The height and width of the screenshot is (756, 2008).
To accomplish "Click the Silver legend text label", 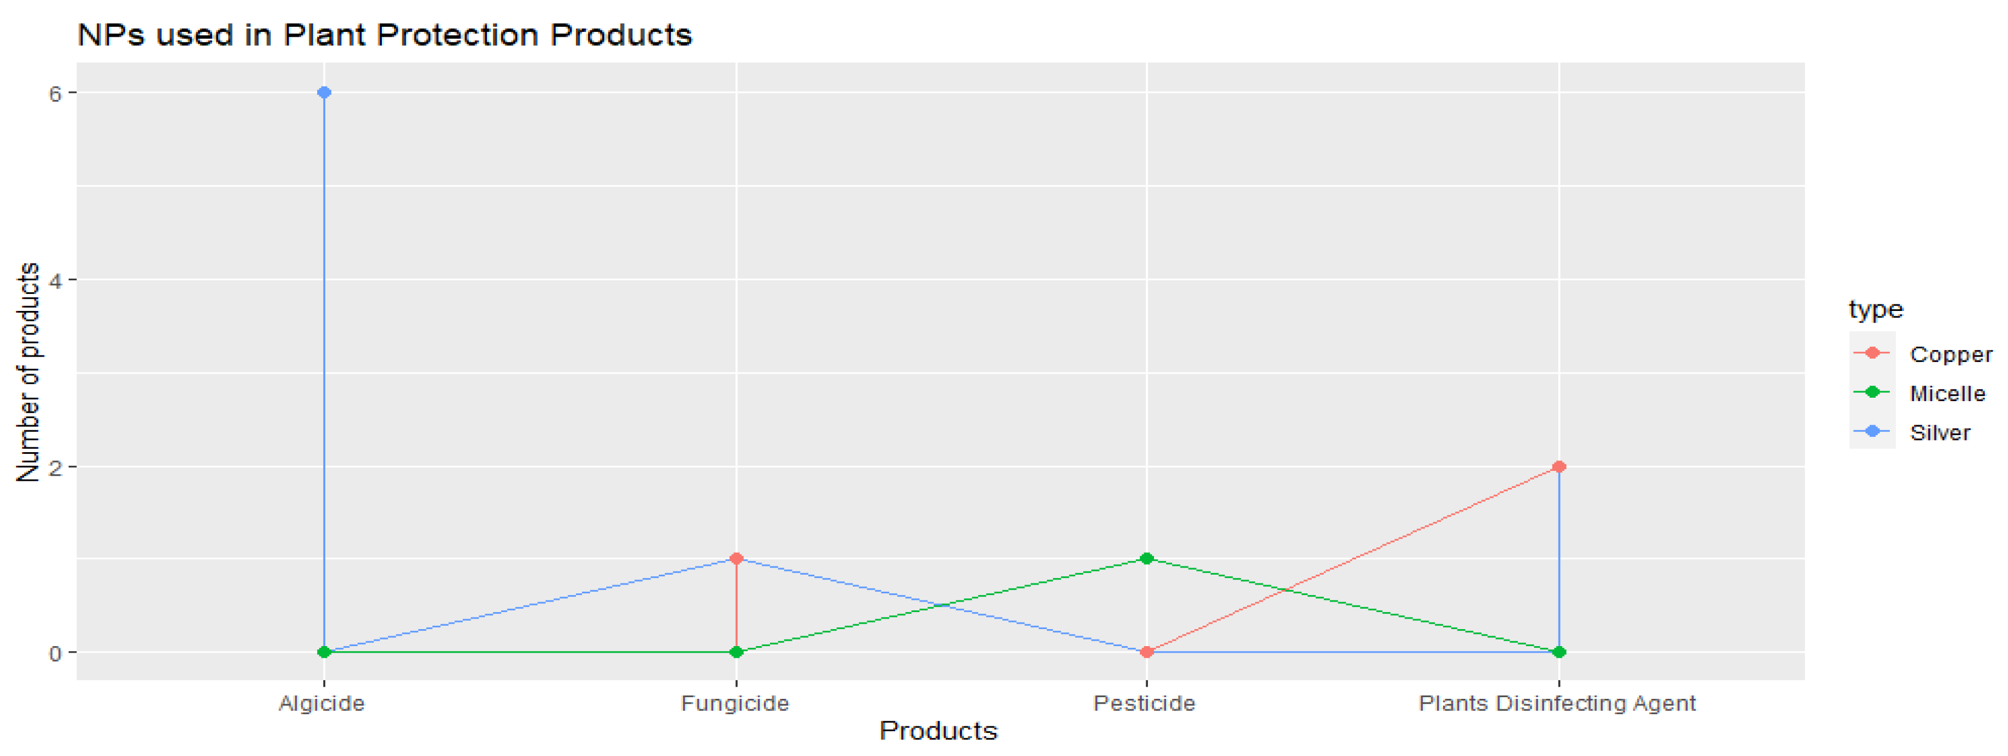I will [1939, 432].
